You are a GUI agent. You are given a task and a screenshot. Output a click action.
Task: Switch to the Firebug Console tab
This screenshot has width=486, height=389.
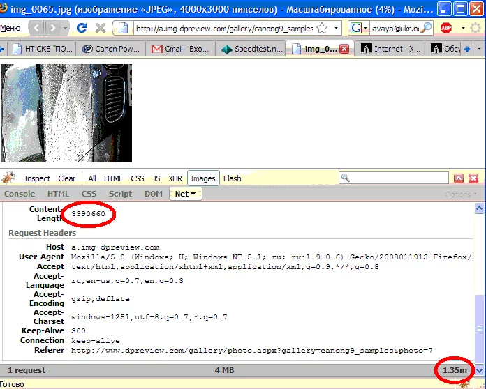[x=20, y=194]
